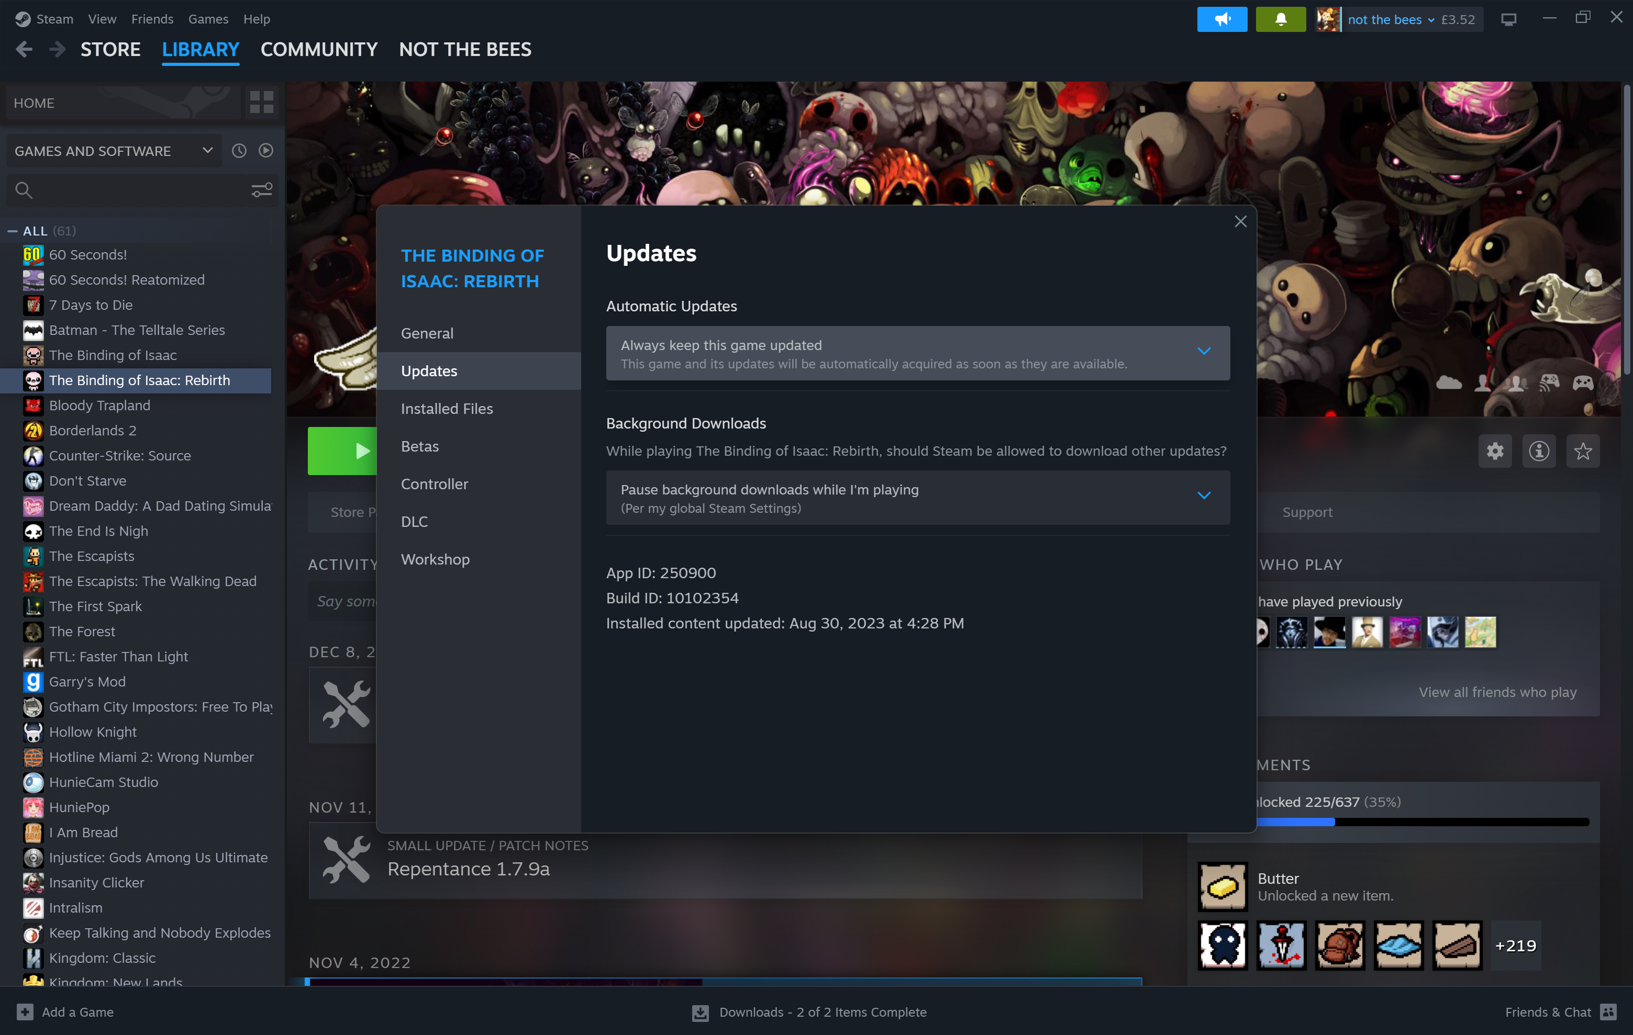Click the library HOME button
This screenshot has width=1633, height=1035.
(x=124, y=103)
